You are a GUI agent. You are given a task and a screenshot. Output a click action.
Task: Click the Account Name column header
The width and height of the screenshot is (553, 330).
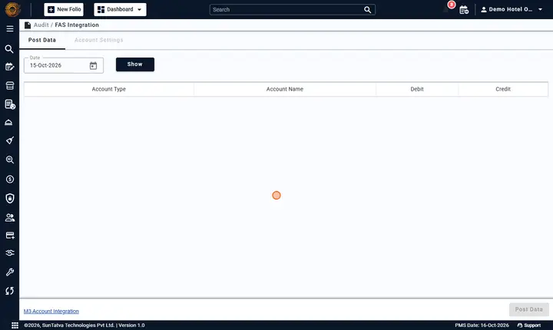click(x=285, y=89)
